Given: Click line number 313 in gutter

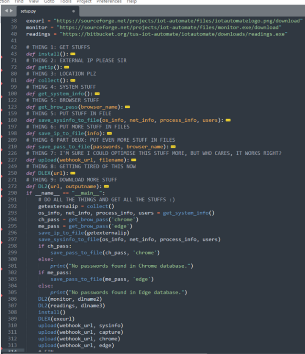Looking at the screenshot, I should [x=12, y=346].
